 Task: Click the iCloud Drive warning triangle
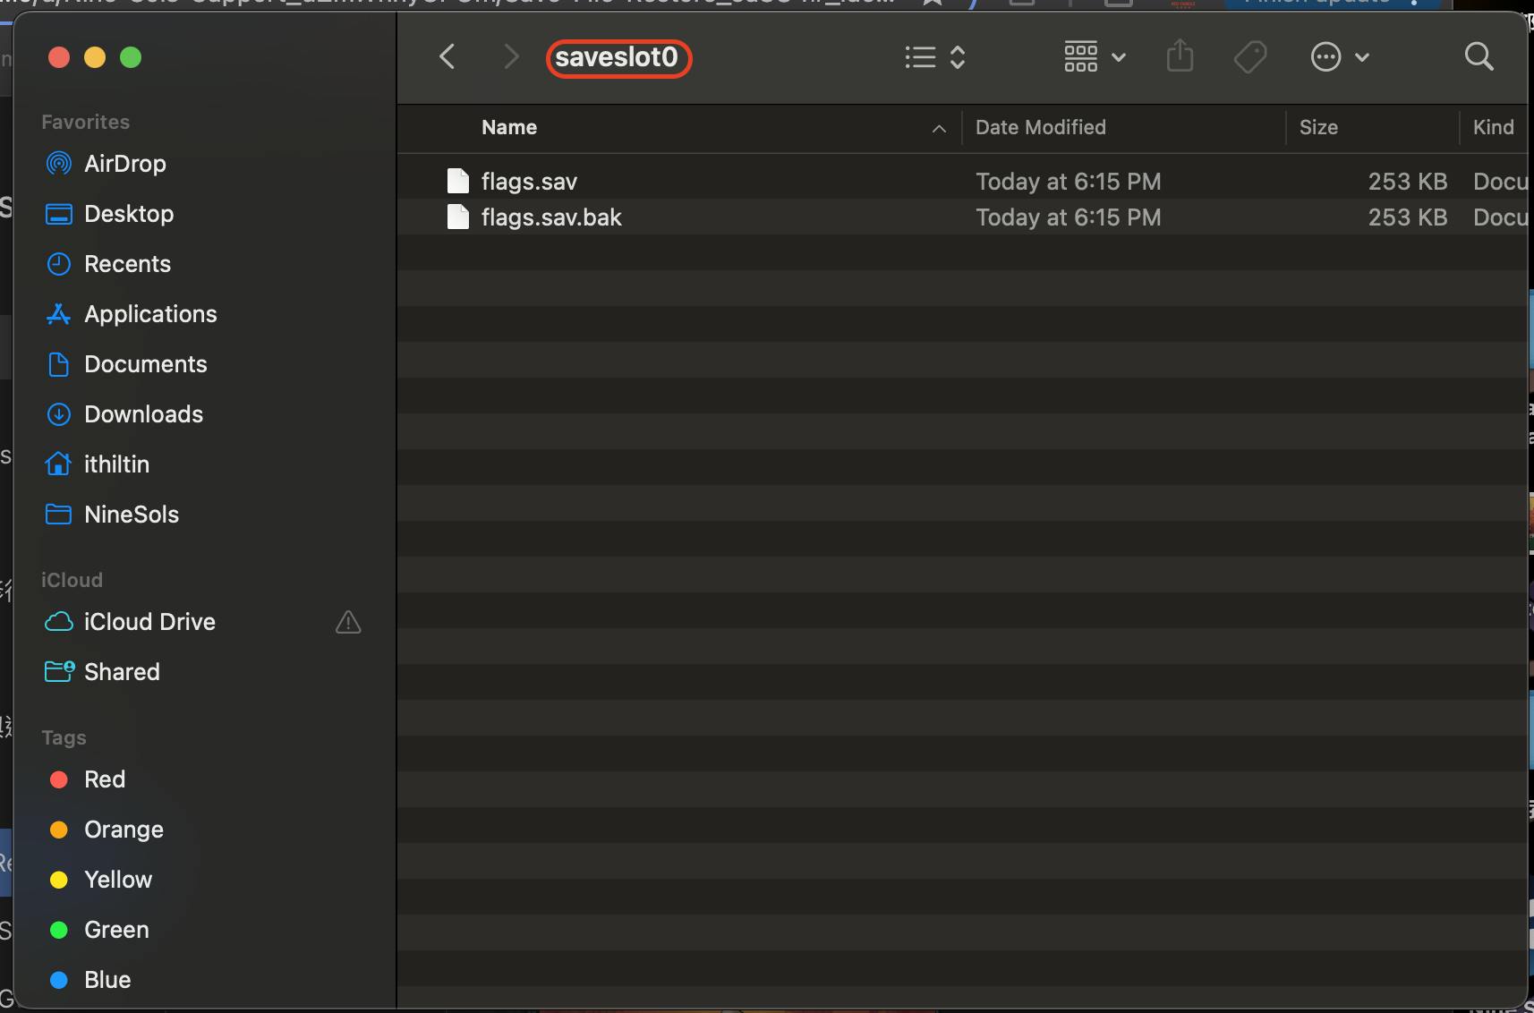(x=348, y=622)
